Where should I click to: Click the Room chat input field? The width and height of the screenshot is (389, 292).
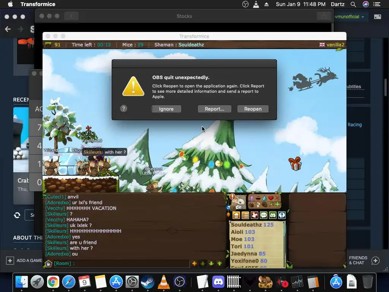tap(121, 263)
